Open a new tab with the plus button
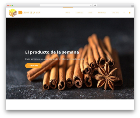The image size is (140, 118). click(x=133, y=6)
